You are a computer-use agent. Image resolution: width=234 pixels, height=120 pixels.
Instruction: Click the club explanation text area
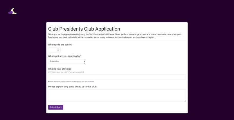coord(117,96)
